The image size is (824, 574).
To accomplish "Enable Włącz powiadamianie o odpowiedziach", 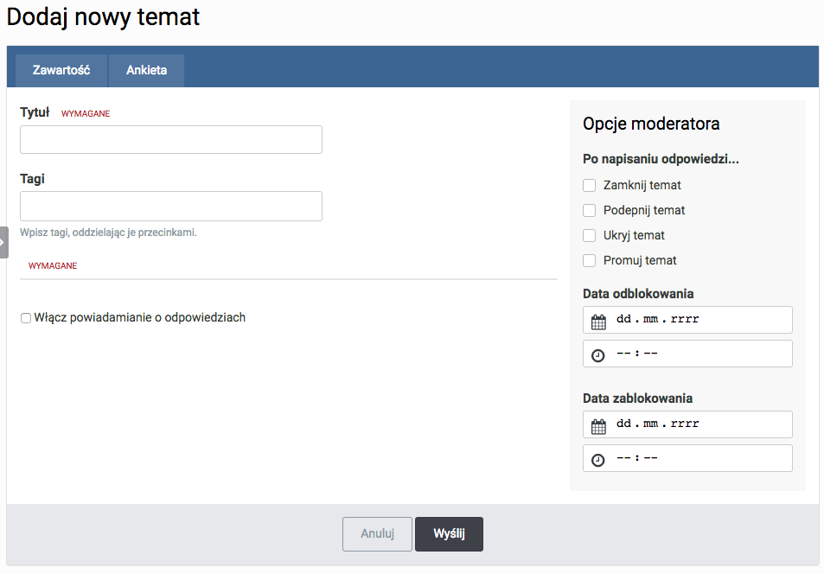I will [x=26, y=318].
